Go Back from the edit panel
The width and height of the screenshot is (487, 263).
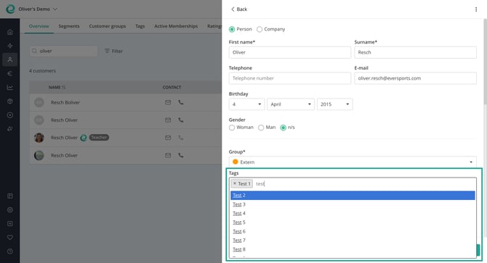tap(239, 9)
